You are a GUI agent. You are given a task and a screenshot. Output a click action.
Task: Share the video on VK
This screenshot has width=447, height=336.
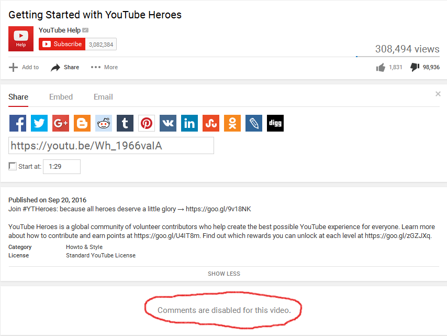click(168, 123)
